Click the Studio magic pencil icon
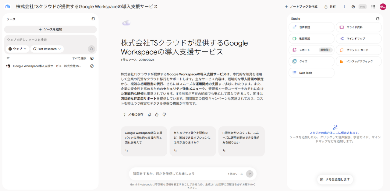Image resolution: width=390 pixels, height=191 pixels. (335, 127)
